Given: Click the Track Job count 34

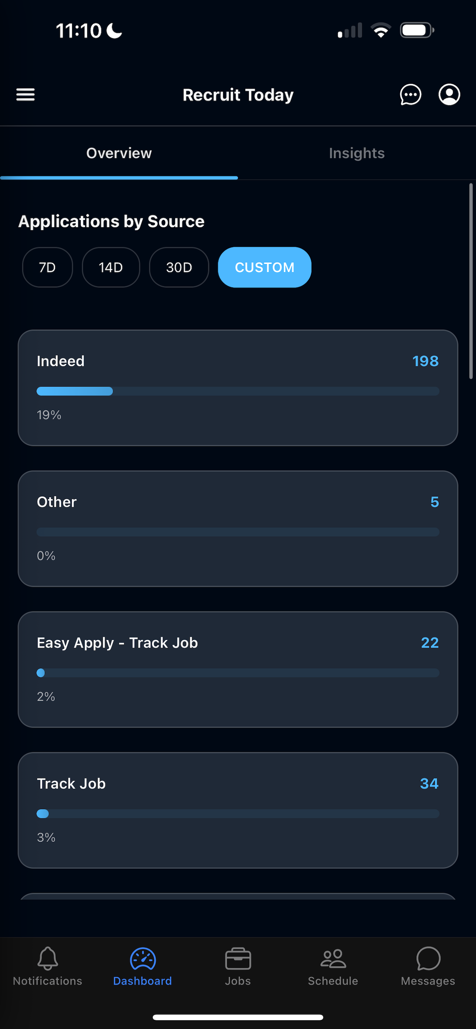Looking at the screenshot, I should (429, 783).
